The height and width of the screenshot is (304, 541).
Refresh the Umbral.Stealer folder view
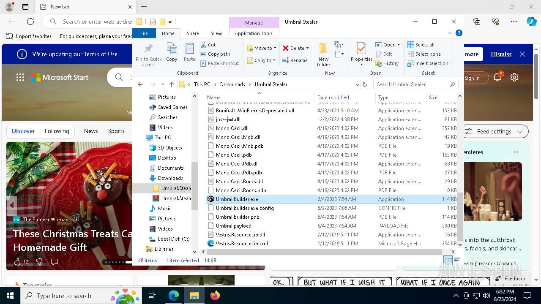click(x=365, y=84)
